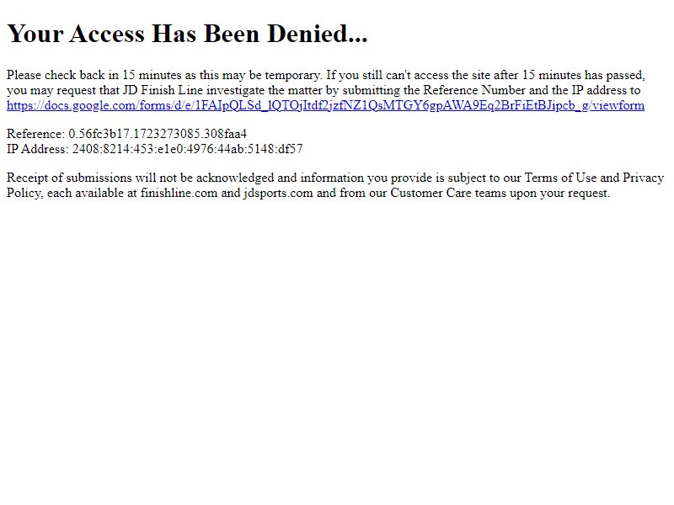The width and height of the screenshot is (674, 505).
Task: Click the words "JD Finish Line"
Action: [x=163, y=90]
